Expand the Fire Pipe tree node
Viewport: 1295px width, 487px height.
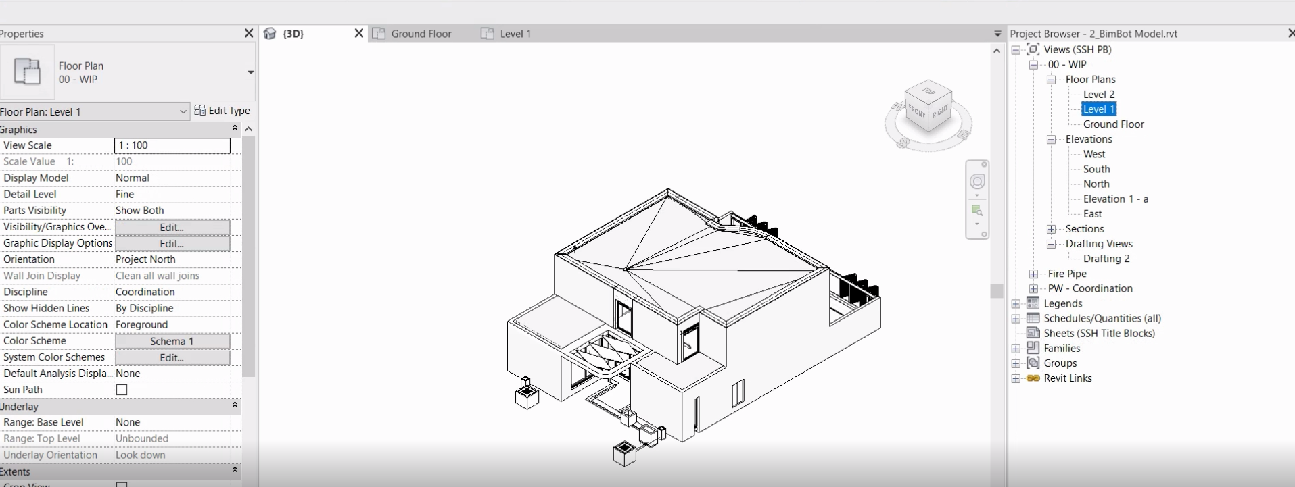click(x=1033, y=274)
